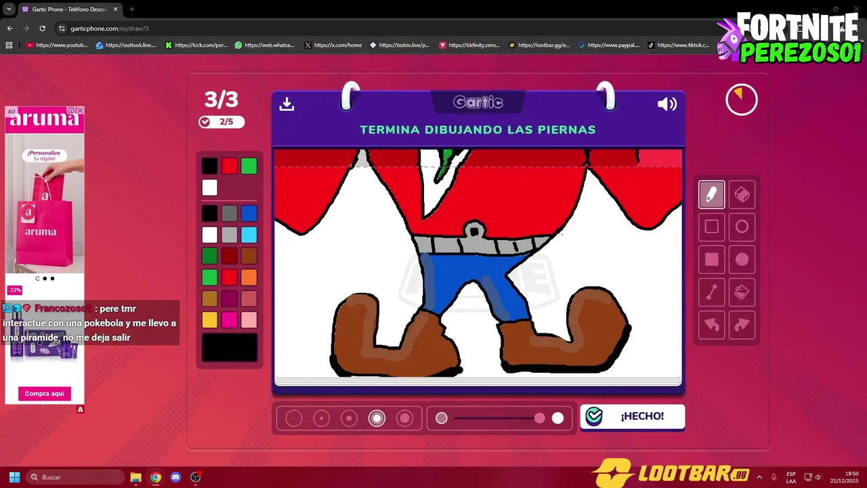867x488 pixels.
Task: Open the Windows Start menu
Action: (x=14, y=477)
